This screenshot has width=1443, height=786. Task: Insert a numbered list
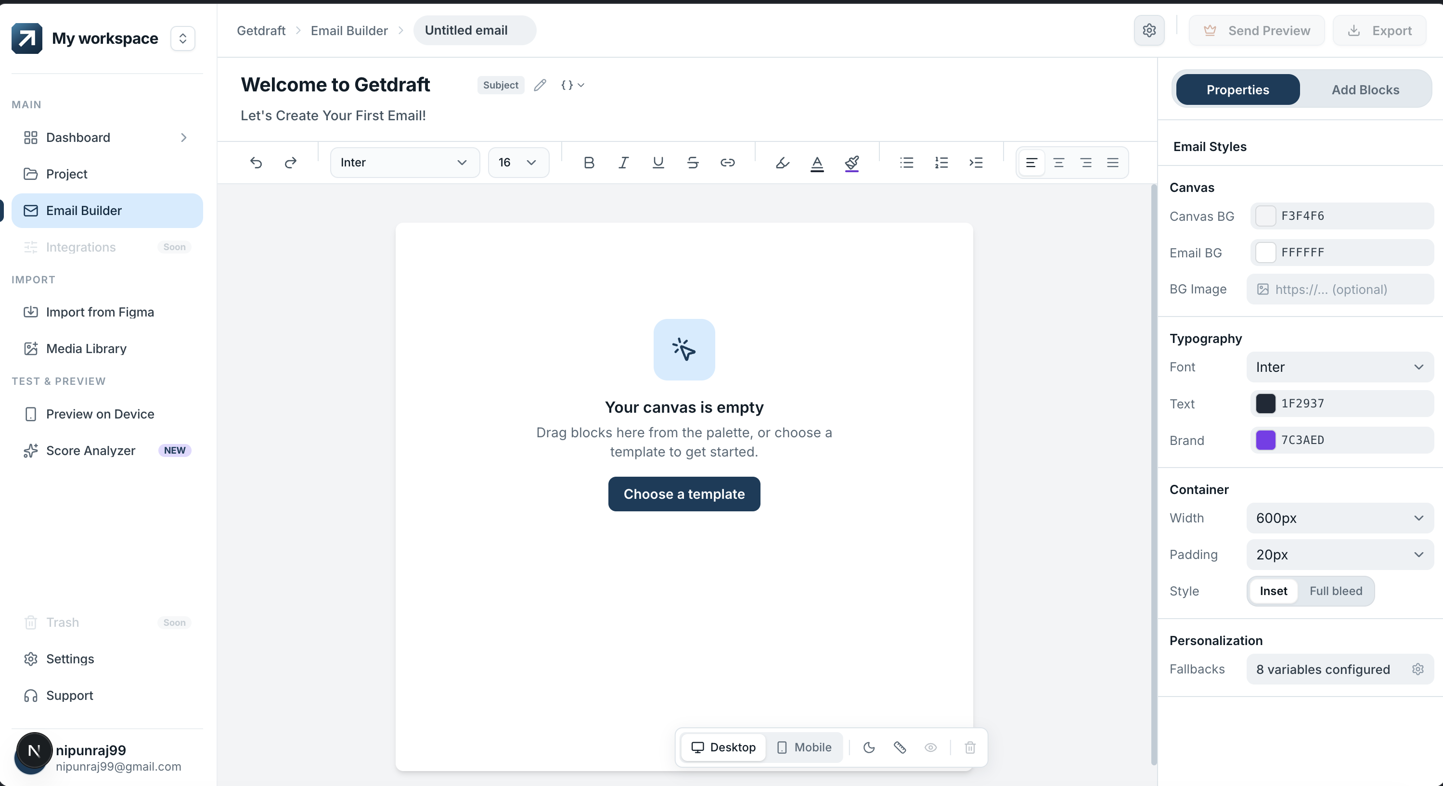[941, 163]
